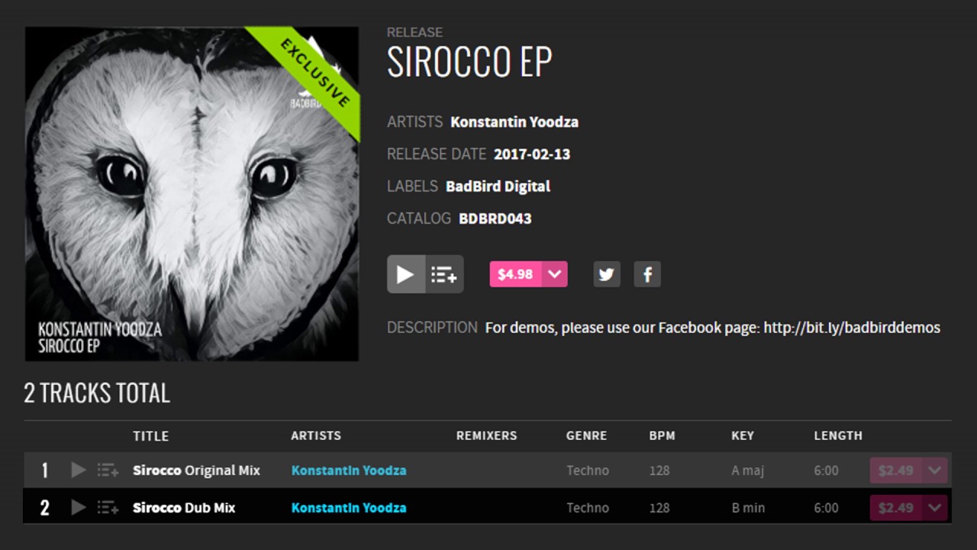
Task: Play track 2 Sirocco Dub Mix
Action: pyautogui.click(x=78, y=507)
